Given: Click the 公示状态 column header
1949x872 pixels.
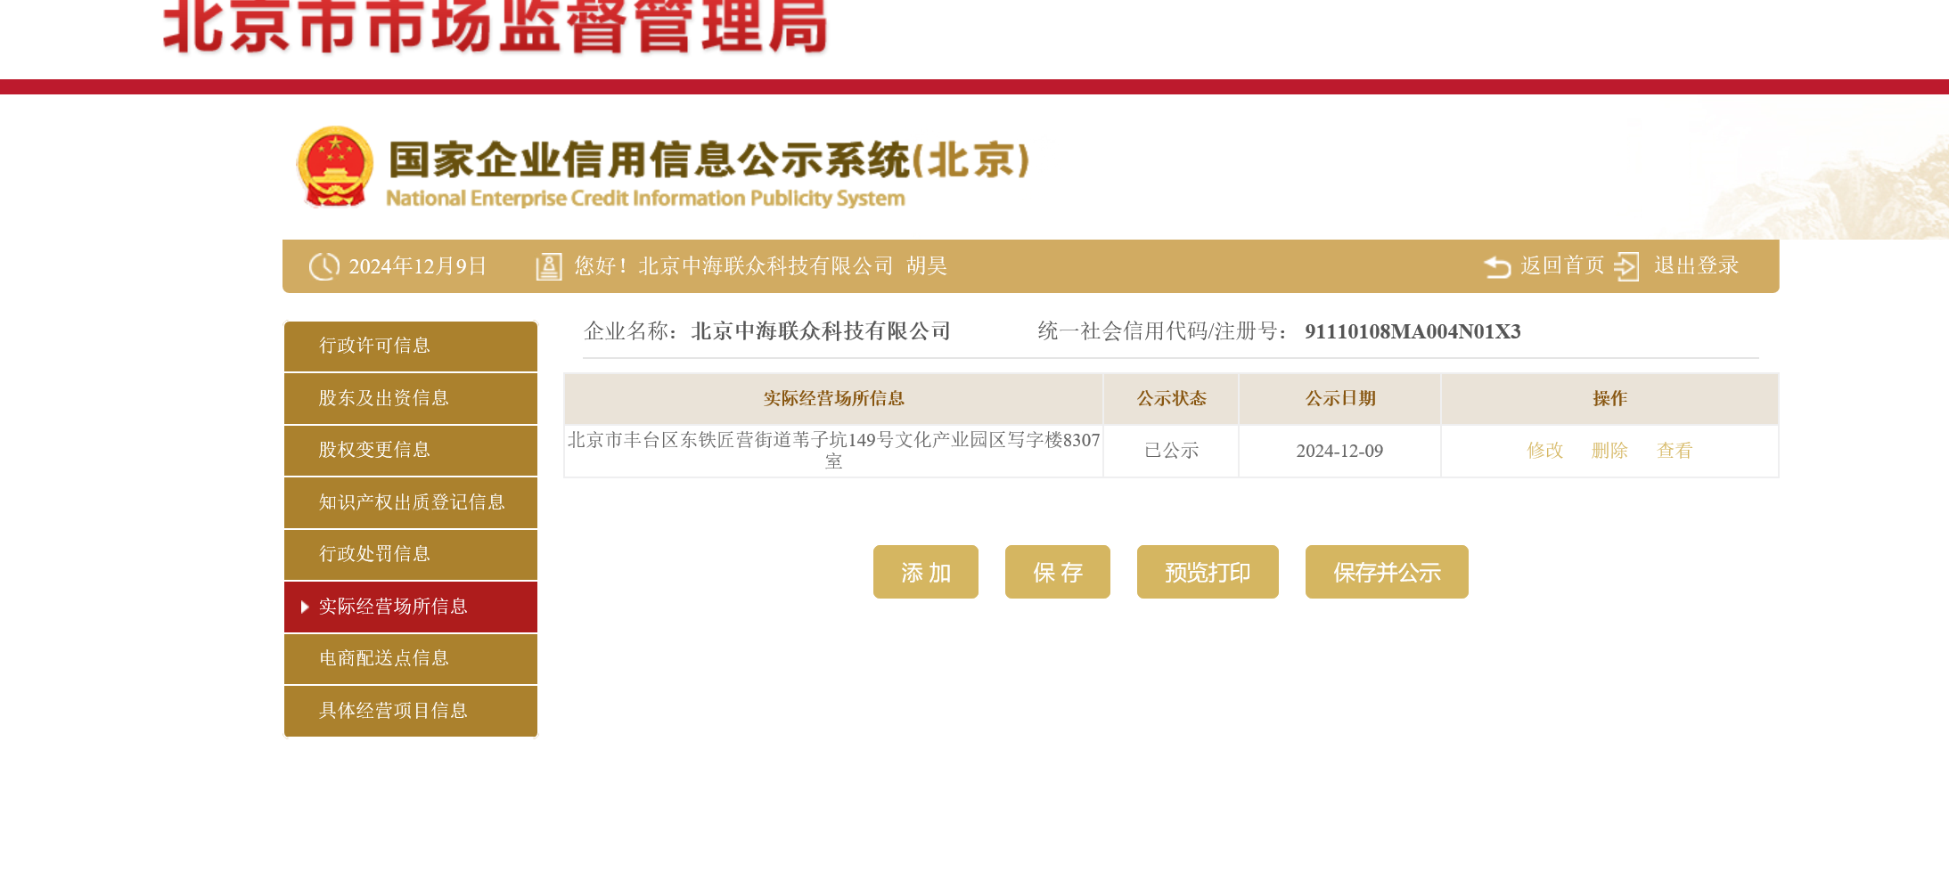Looking at the screenshot, I should tap(1171, 398).
